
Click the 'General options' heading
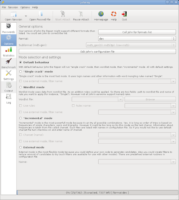tap(31, 27)
